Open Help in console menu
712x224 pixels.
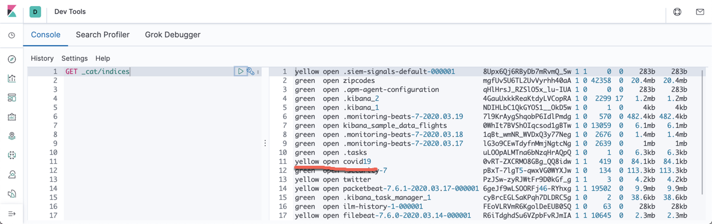[x=103, y=58]
